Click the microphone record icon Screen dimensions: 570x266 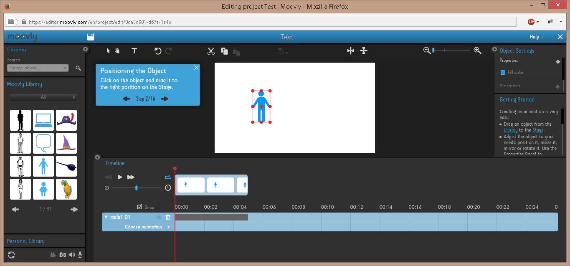(x=80, y=255)
